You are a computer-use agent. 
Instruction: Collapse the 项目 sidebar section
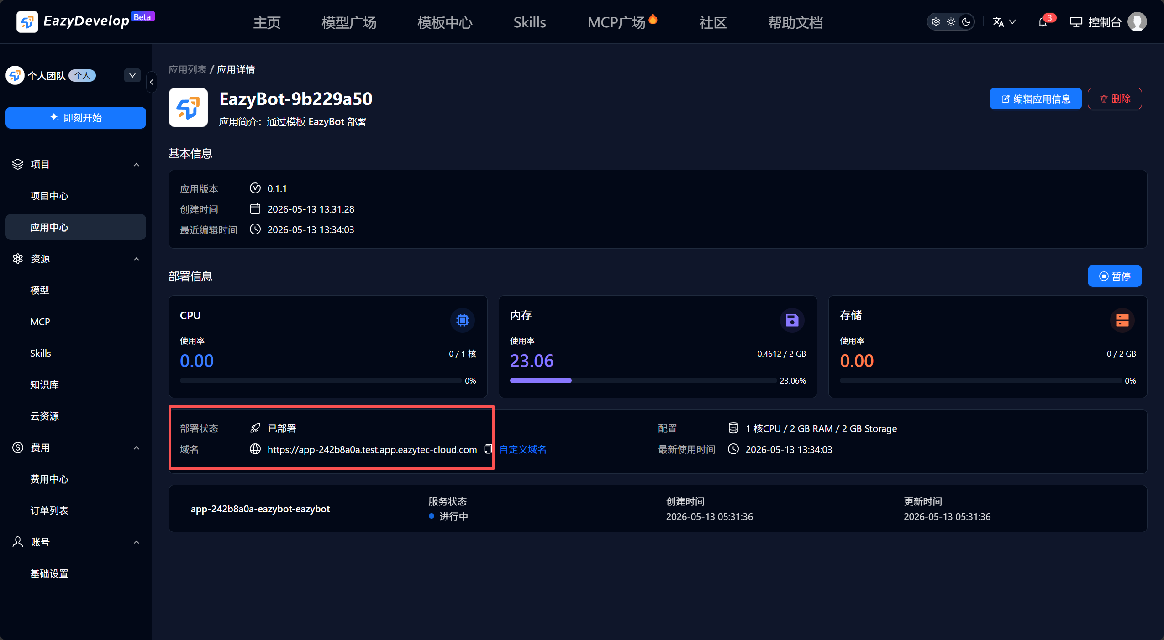[x=137, y=164]
